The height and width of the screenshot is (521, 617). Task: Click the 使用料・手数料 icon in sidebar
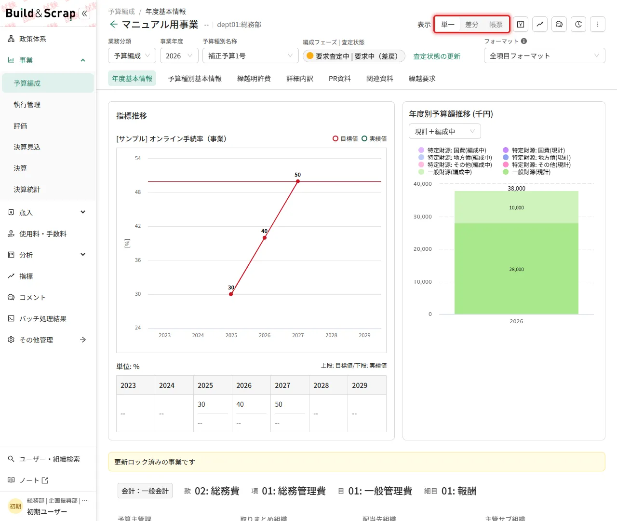point(11,233)
